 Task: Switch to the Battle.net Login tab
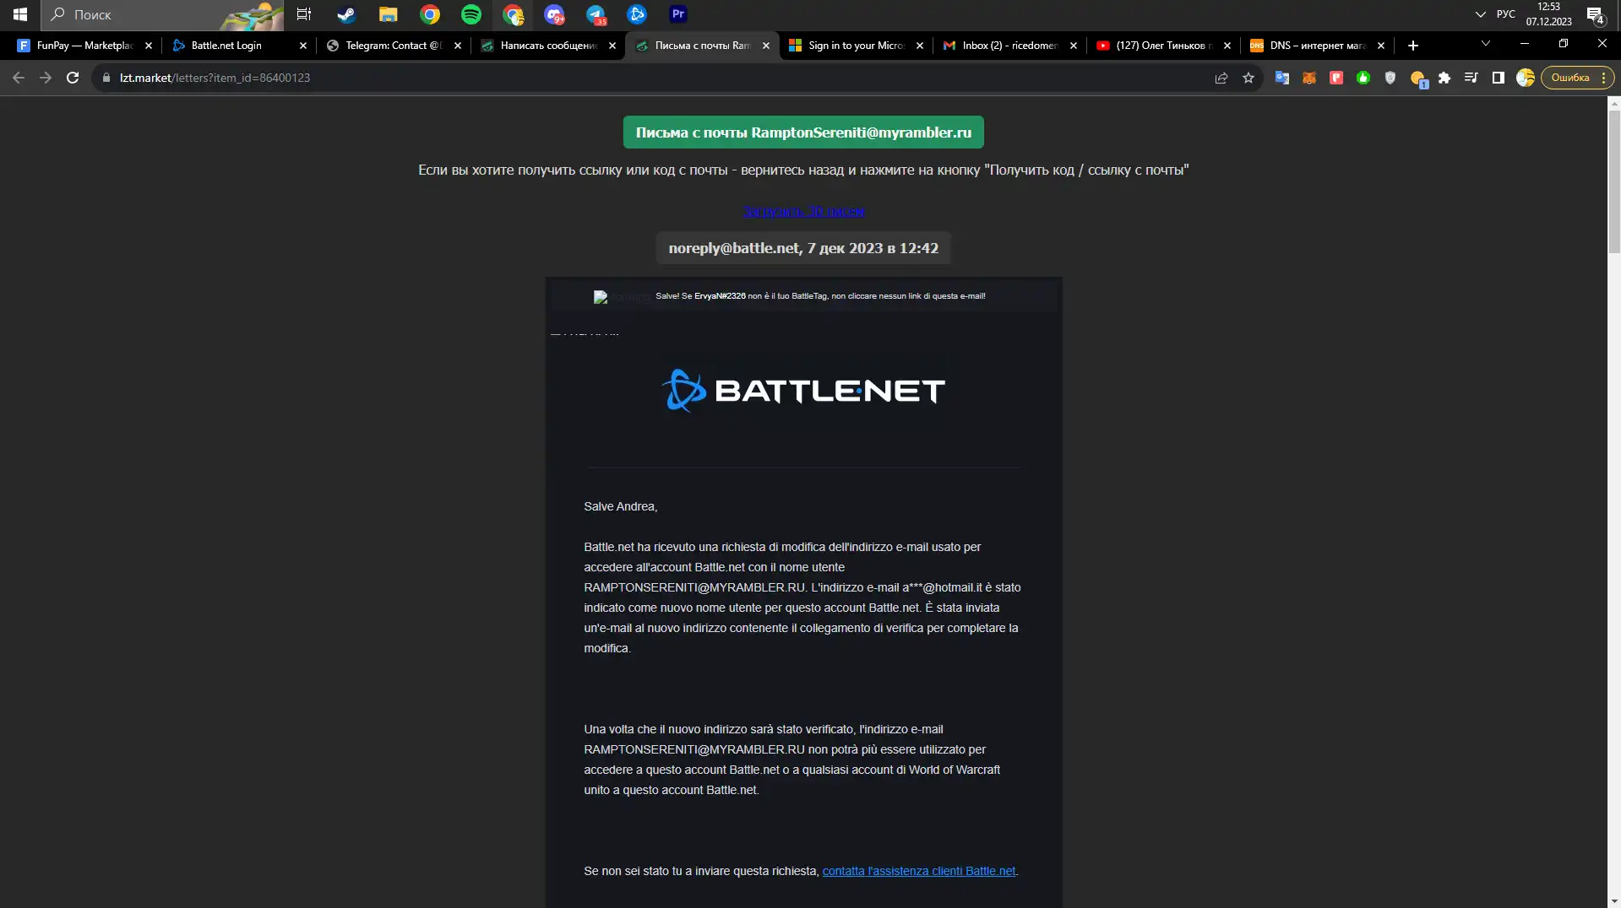226,46
